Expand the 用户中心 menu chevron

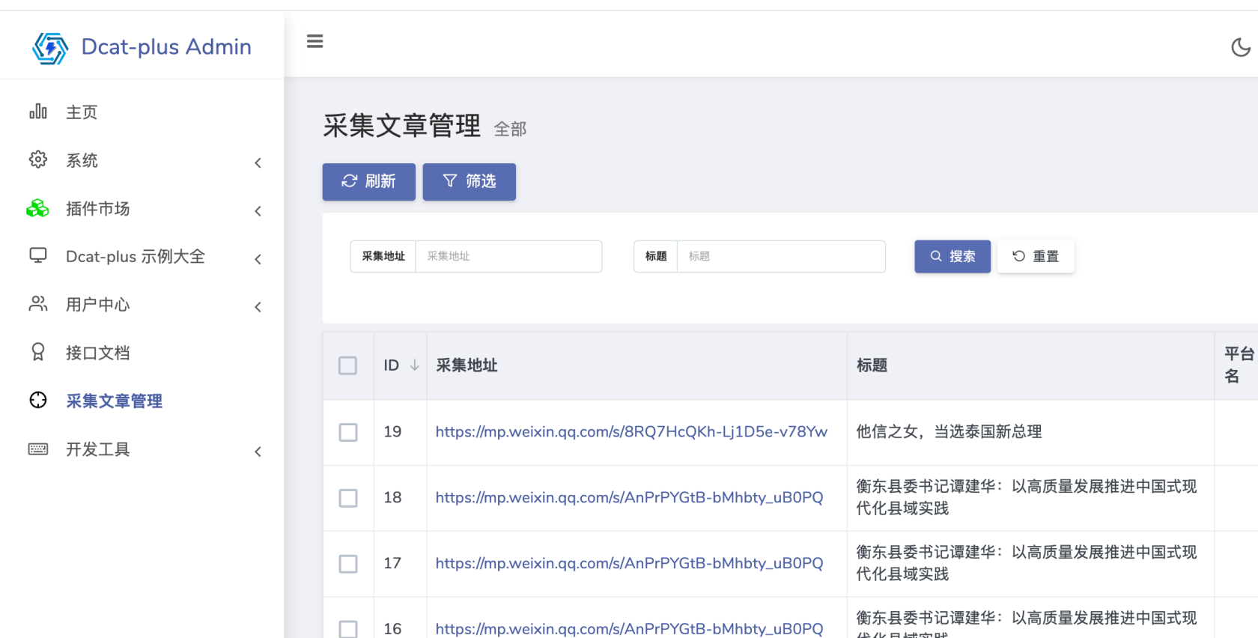click(x=258, y=307)
